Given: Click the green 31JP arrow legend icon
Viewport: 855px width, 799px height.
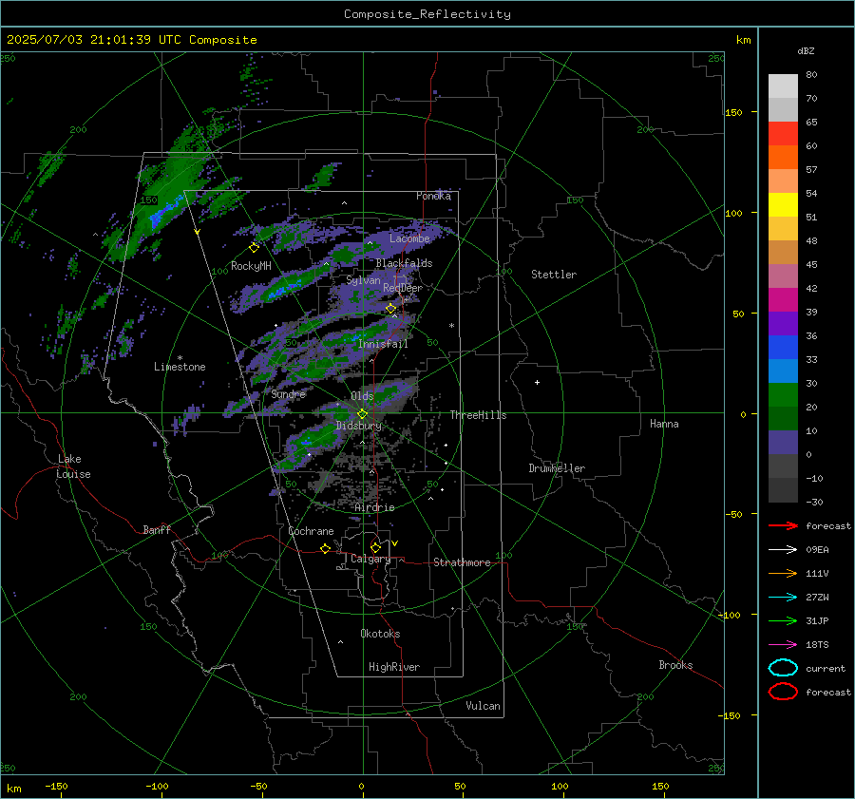Looking at the screenshot, I should point(783,620).
